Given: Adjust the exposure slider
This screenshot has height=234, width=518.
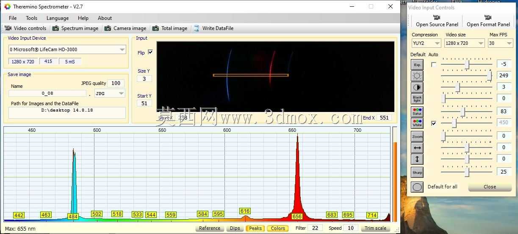Looking at the screenshot, I should tap(467, 65).
